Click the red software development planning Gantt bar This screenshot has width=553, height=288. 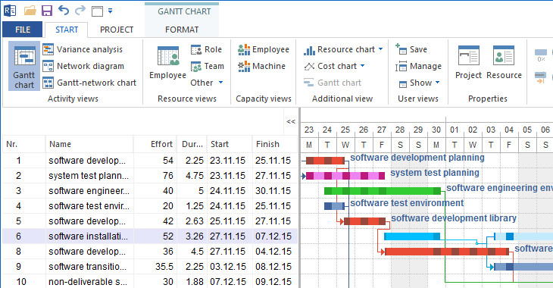(x=325, y=161)
